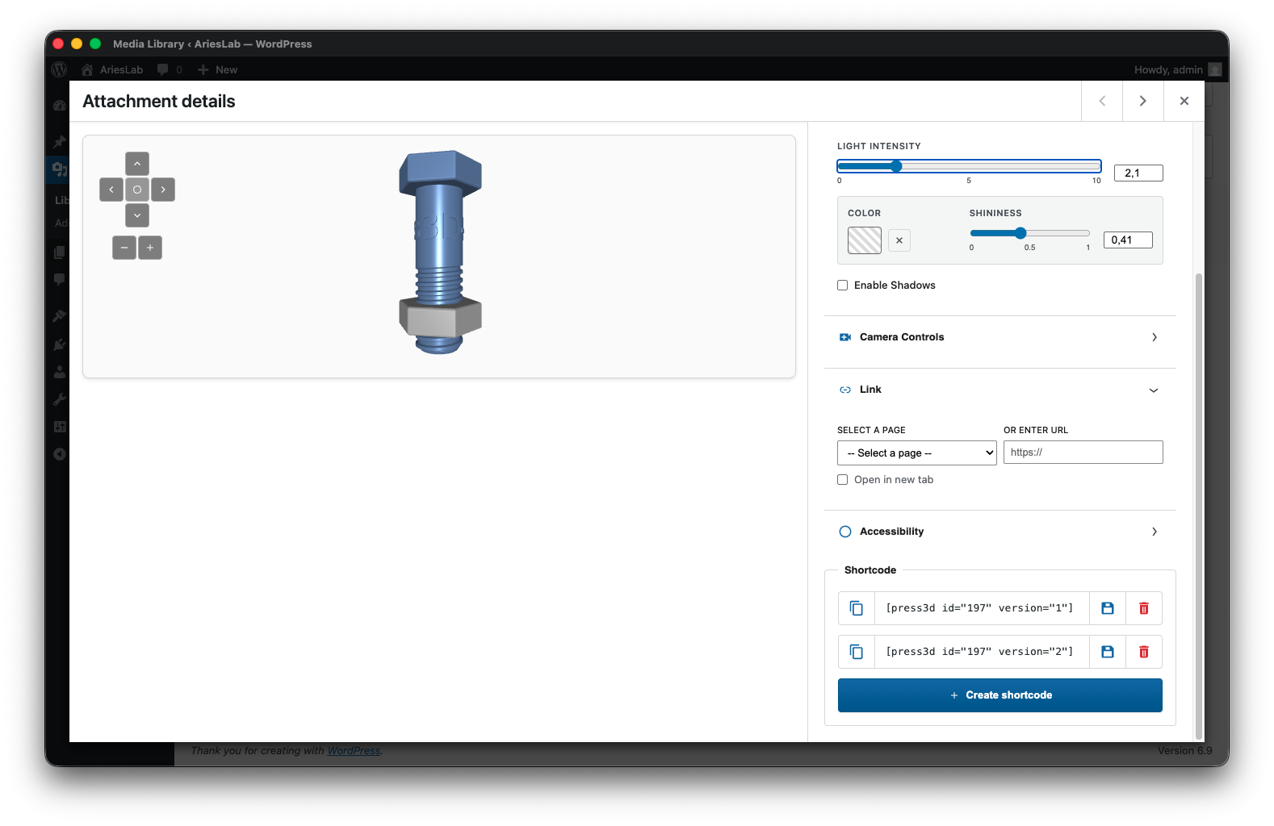The image size is (1274, 826).
Task: Rotate the 3D model view right
Action: coord(163,190)
